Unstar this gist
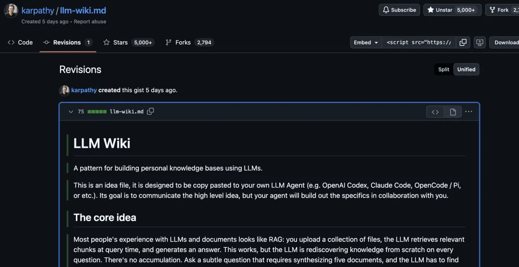Image resolution: width=519 pixels, height=267 pixels. (x=452, y=10)
